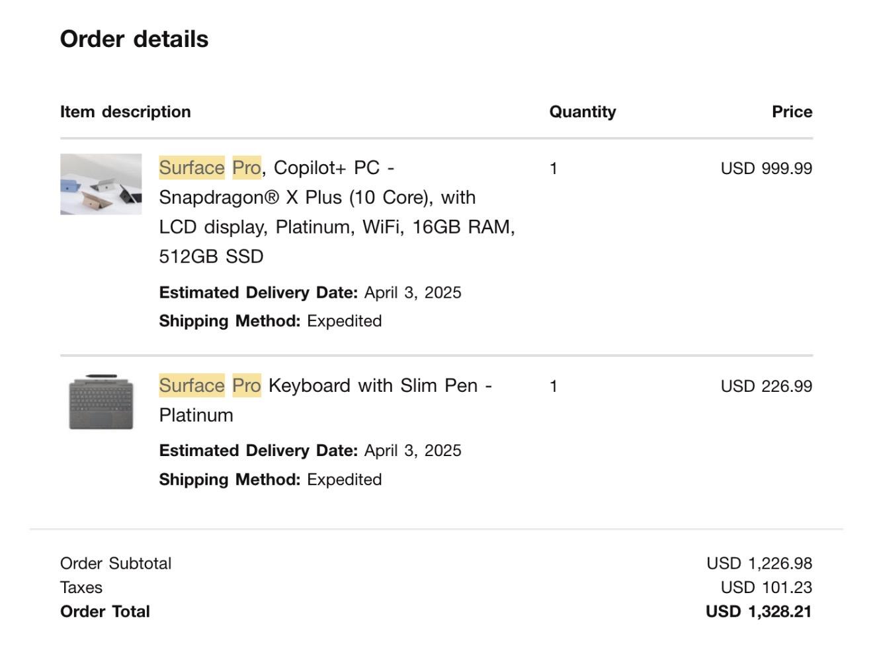Image resolution: width=873 pixels, height=650 pixels.
Task: Click the Price column header
Action: (x=792, y=112)
